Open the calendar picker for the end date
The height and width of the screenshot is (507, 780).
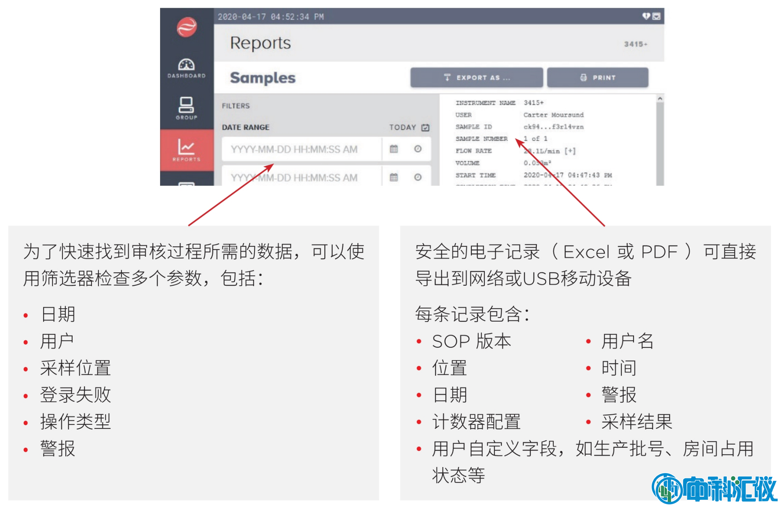pyautogui.click(x=394, y=177)
